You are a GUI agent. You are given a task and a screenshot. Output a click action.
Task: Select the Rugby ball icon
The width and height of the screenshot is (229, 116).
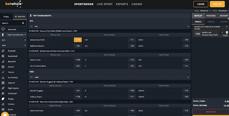3,99
